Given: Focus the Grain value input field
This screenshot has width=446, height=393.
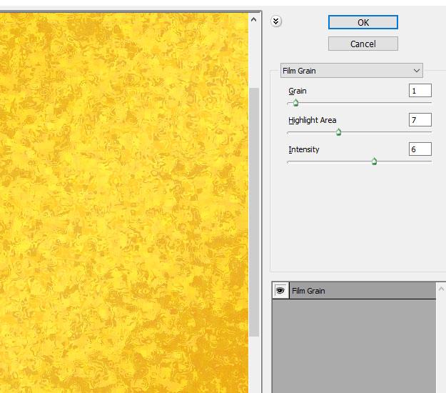Looking at the screenshot, I should (420, 91).
